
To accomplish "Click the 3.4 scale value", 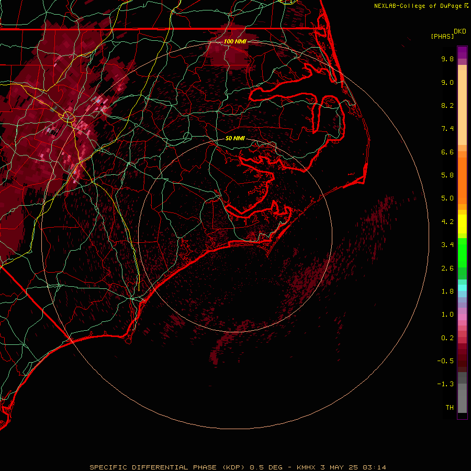I will tap(447, 245).
